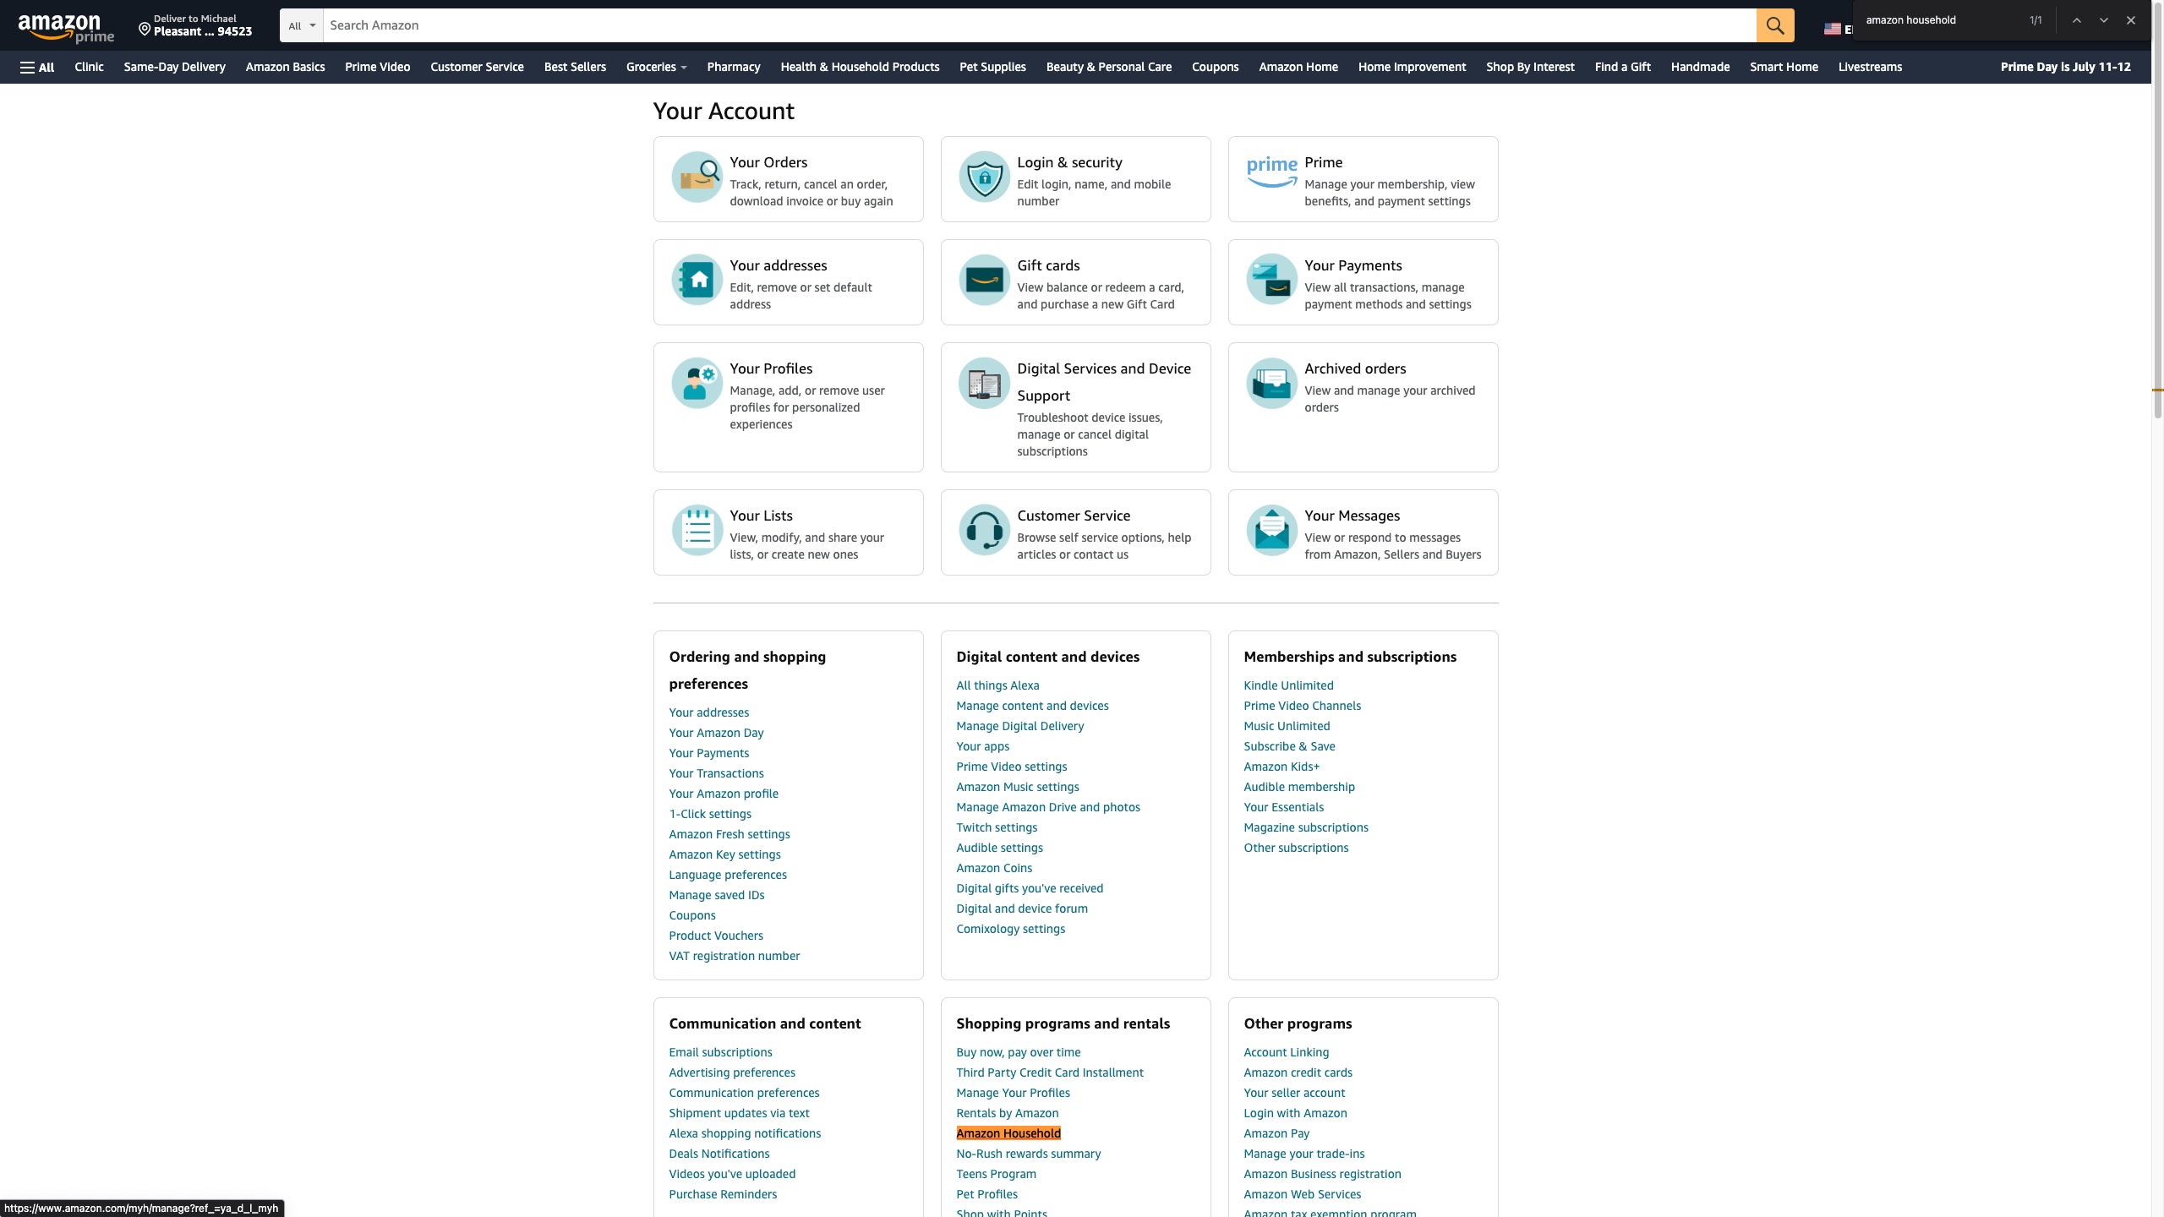Click the Gift cards smile icon
The height and width of the screenshot is (1217, 2164).
983,280
